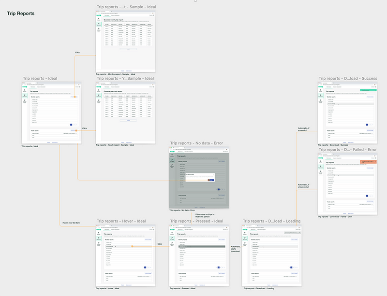
Task: Select the gray title 'Trip reports - Pressed - Ideal'
Action: tap(197, 221)
